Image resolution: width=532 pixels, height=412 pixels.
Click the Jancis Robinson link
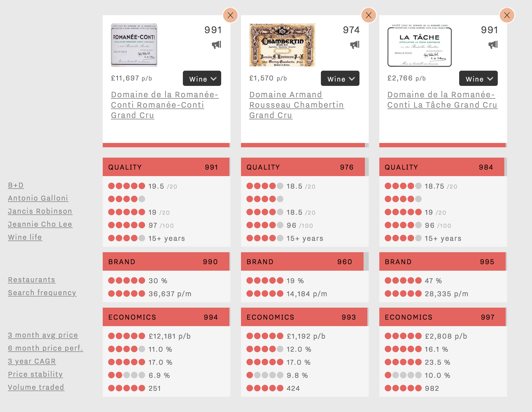(x=40, y=211)
